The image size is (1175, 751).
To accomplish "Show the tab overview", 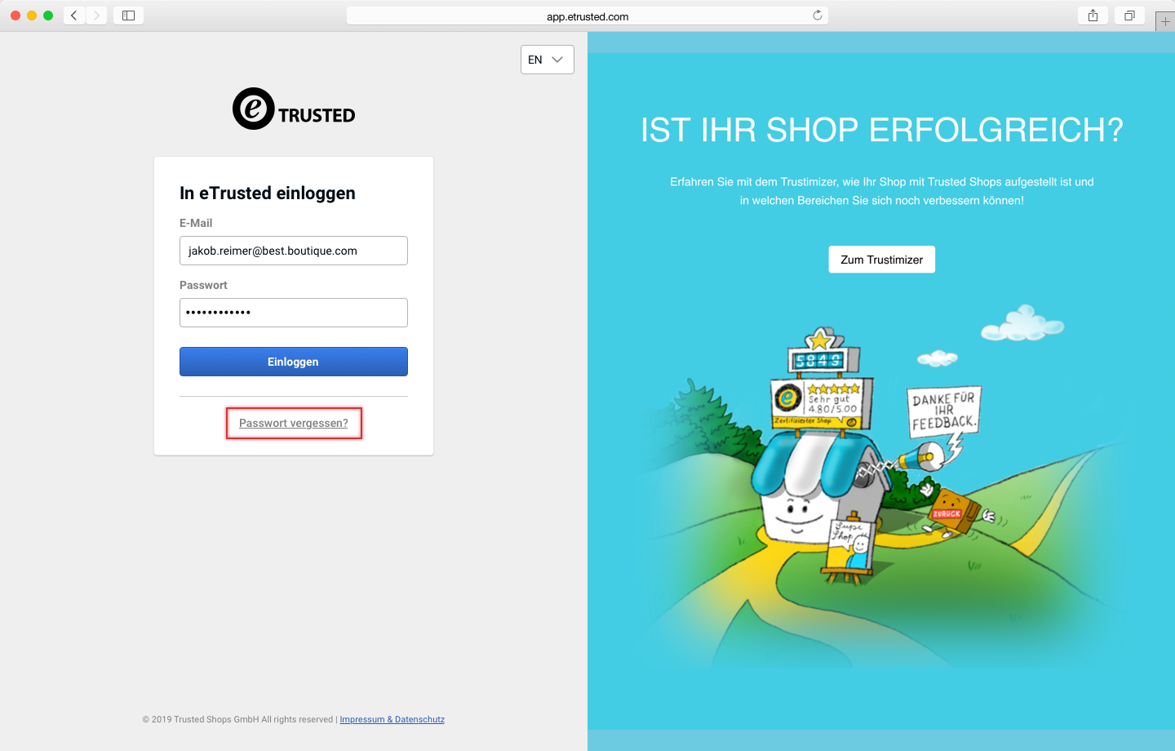I will click(1129, 16).
